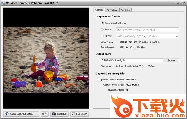
Task: Switch preview to Full screen
Action: coord(80,114)
